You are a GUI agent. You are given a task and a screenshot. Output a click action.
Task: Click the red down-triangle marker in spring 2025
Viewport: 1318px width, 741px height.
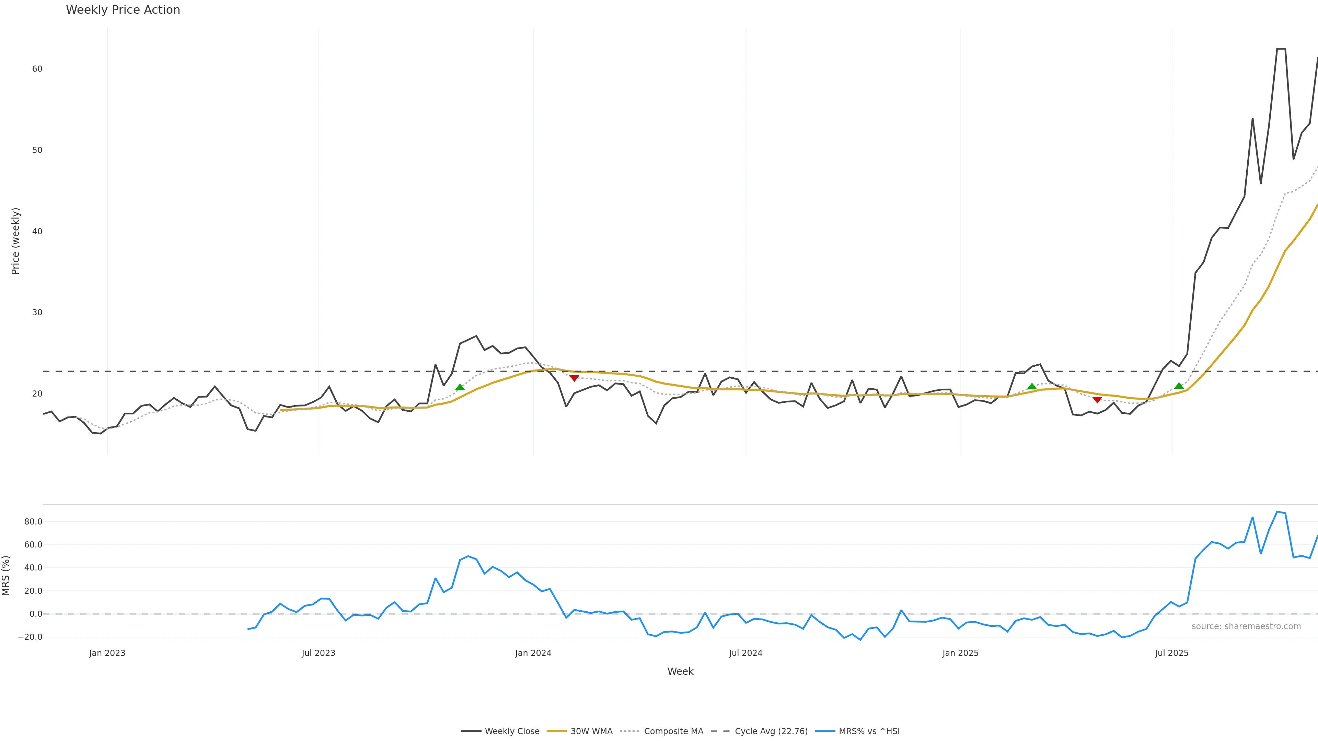tap(1097, 399)
